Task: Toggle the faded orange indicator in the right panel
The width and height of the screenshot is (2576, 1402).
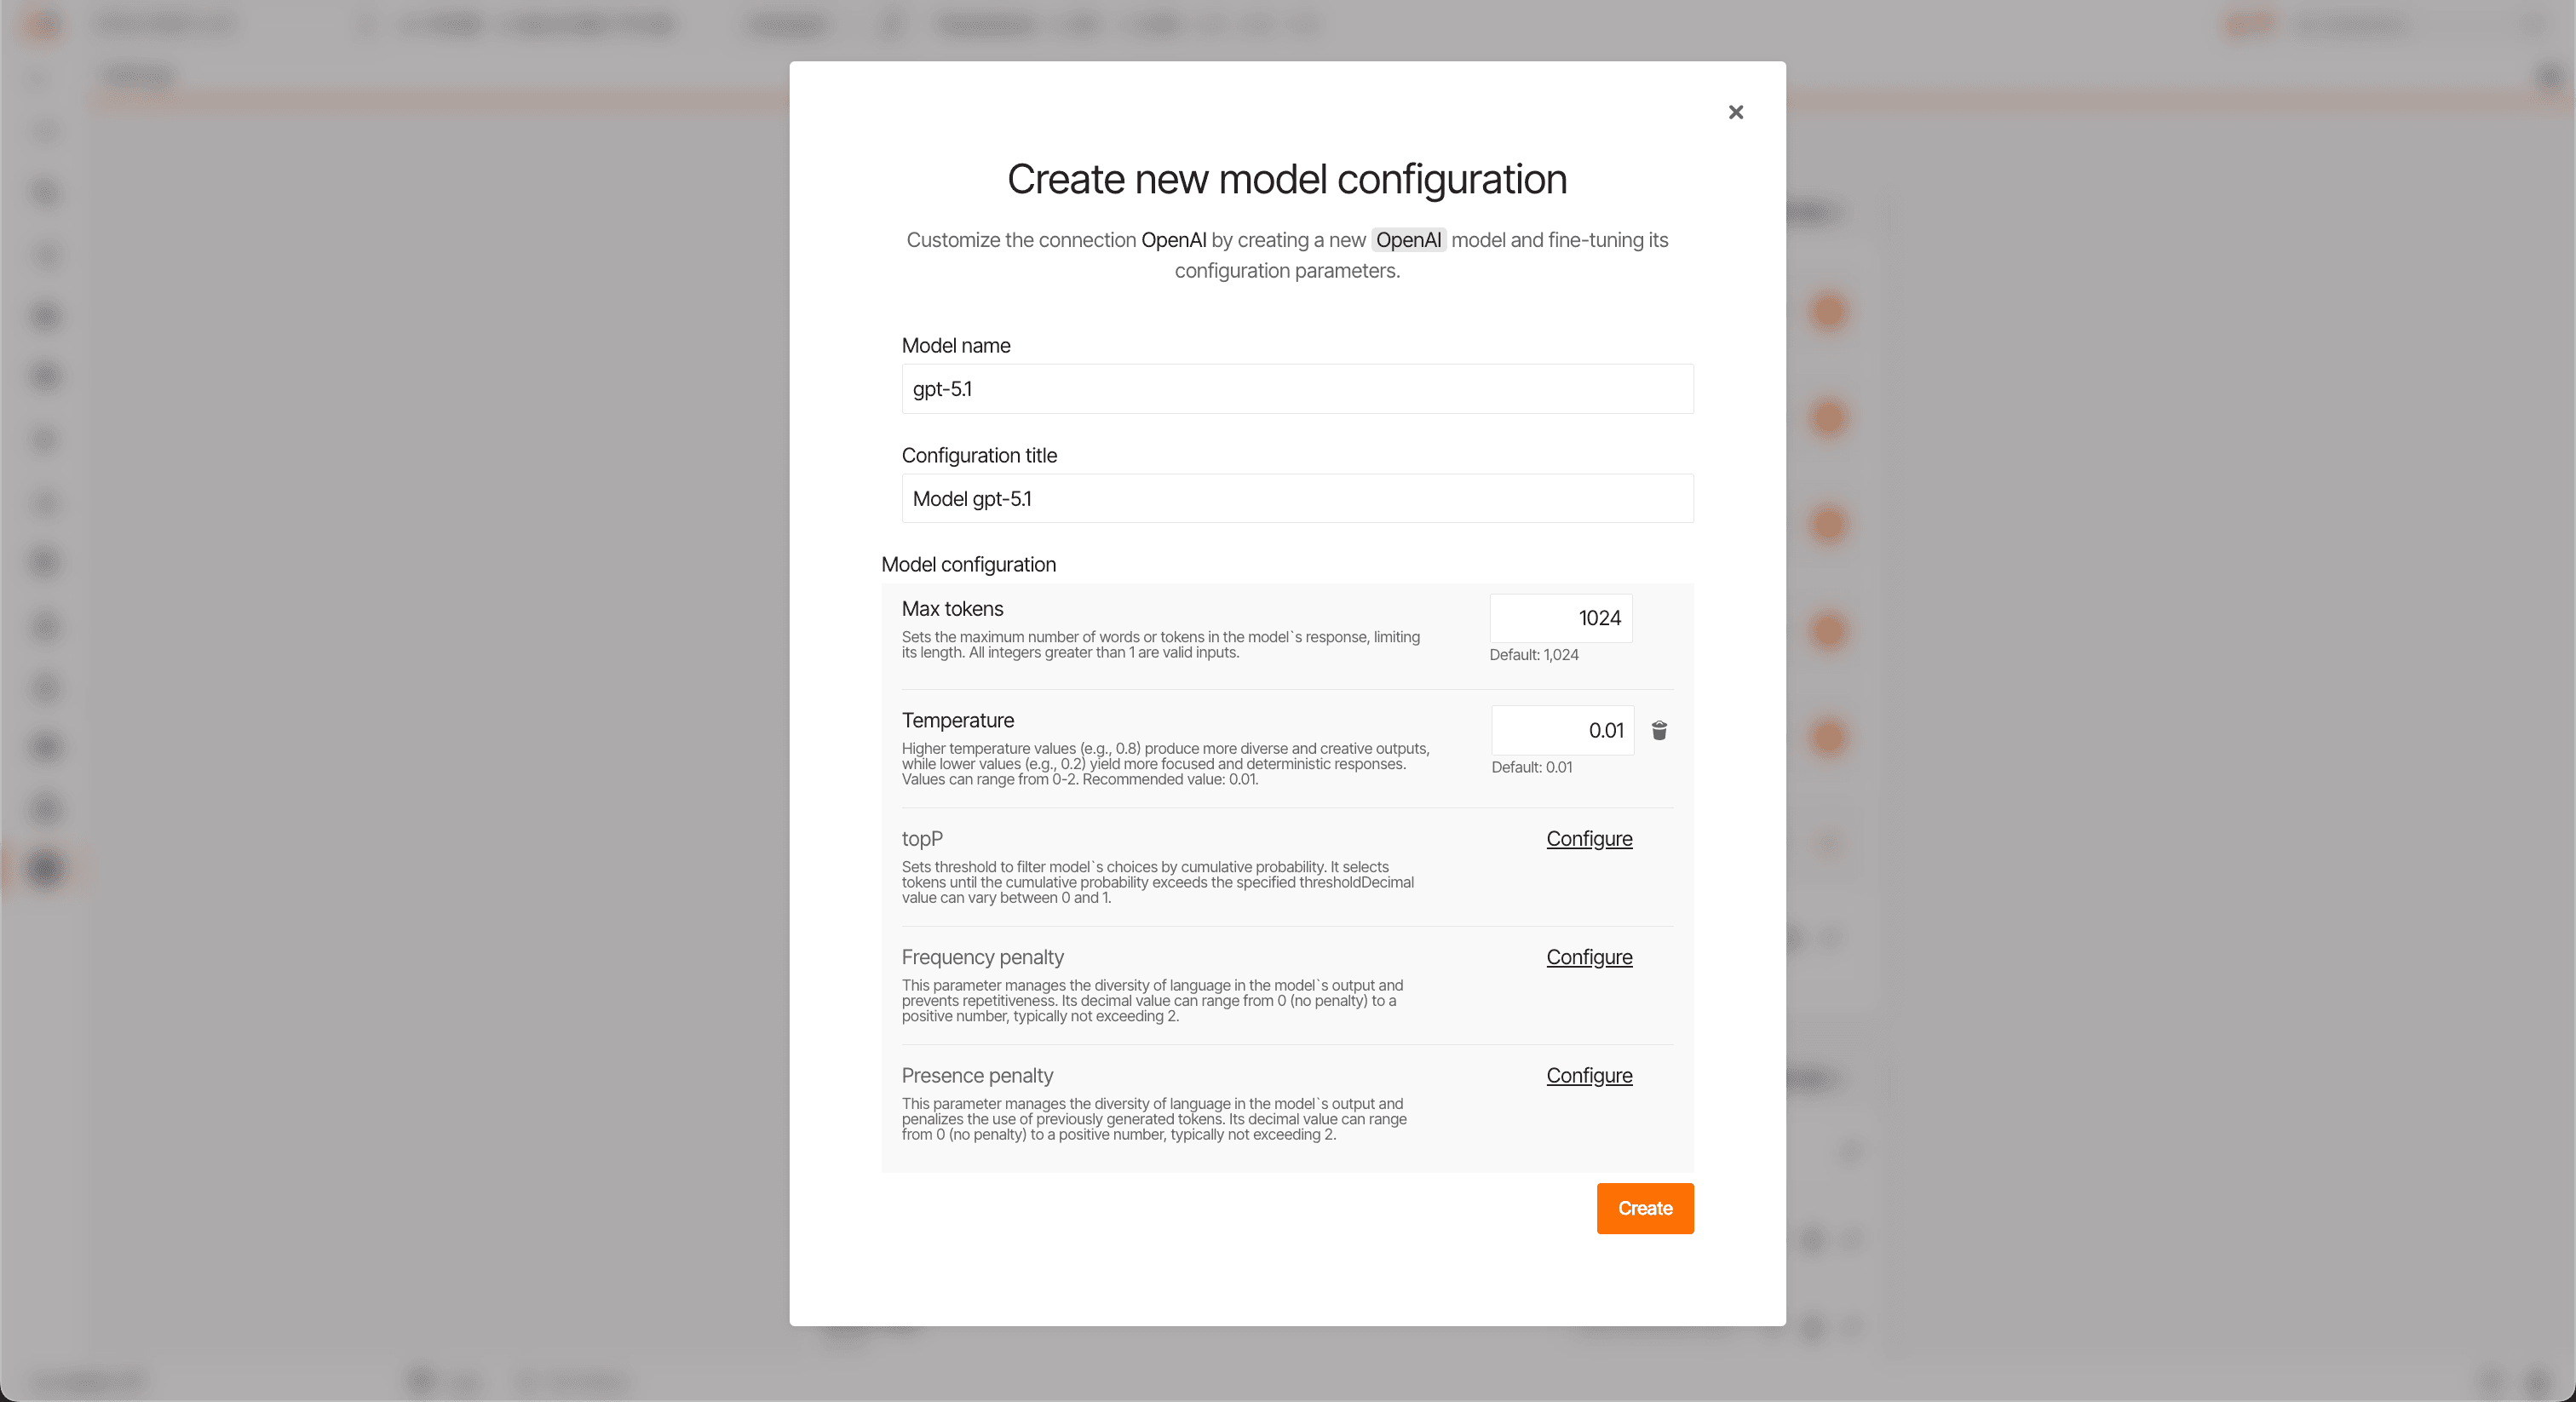Action: [x=1828, y=845]
